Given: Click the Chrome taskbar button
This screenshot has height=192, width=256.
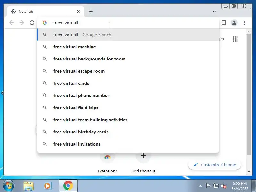Looking at the screenshot, I should (x=68, y=186).
